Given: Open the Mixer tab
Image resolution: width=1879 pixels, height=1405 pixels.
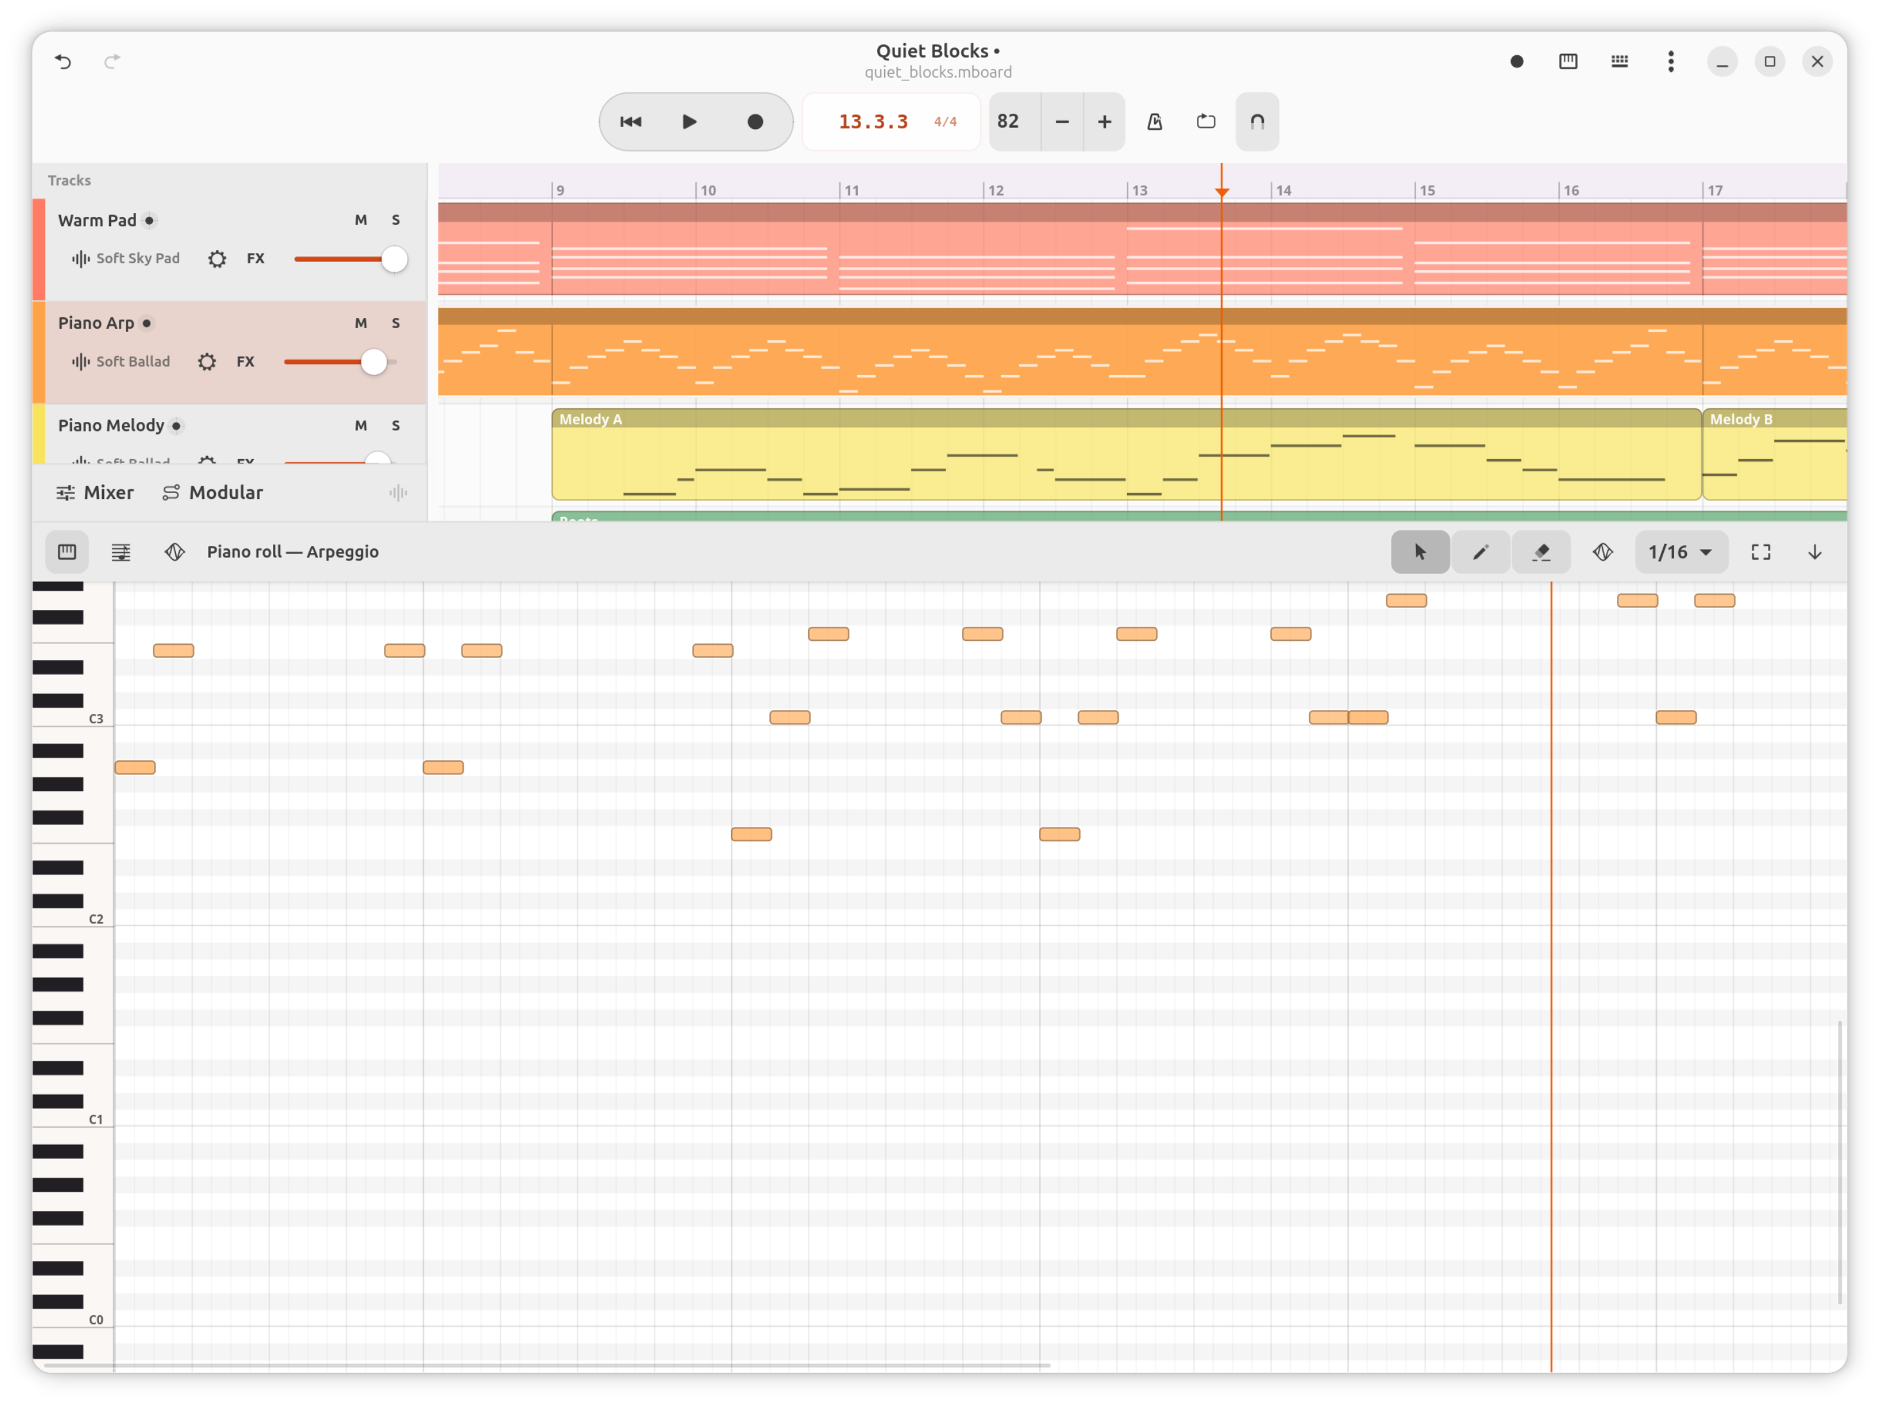Looking at the screenshot, I should pyautogui.click(x=95, y=493).
